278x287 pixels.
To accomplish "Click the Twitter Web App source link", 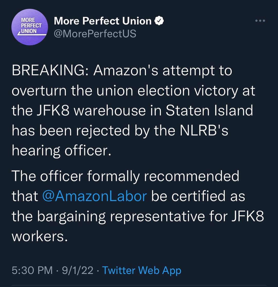I will (142, 271).
